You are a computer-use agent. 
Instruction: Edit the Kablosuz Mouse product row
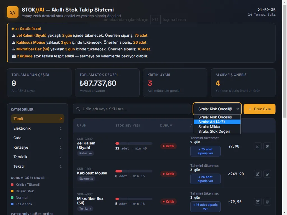(258, 174)
